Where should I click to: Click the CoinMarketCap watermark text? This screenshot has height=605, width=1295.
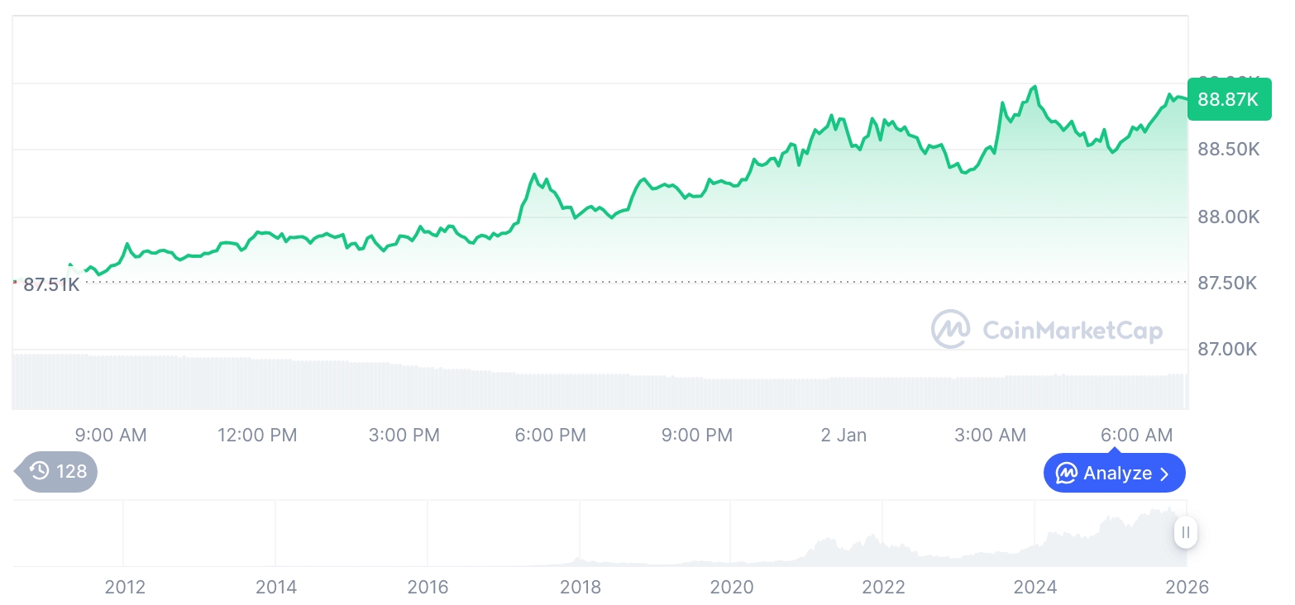pos(1073,331)
